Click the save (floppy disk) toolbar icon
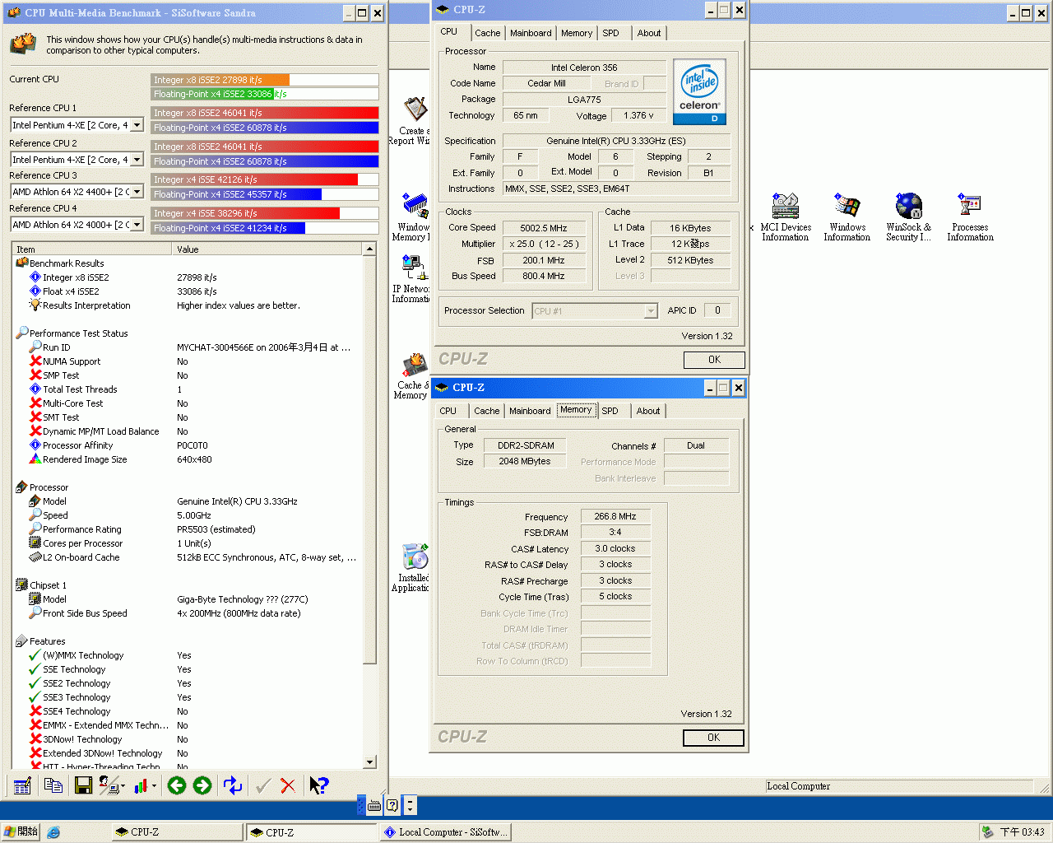This screenshot has width=1053, height=843. [83, 786]
